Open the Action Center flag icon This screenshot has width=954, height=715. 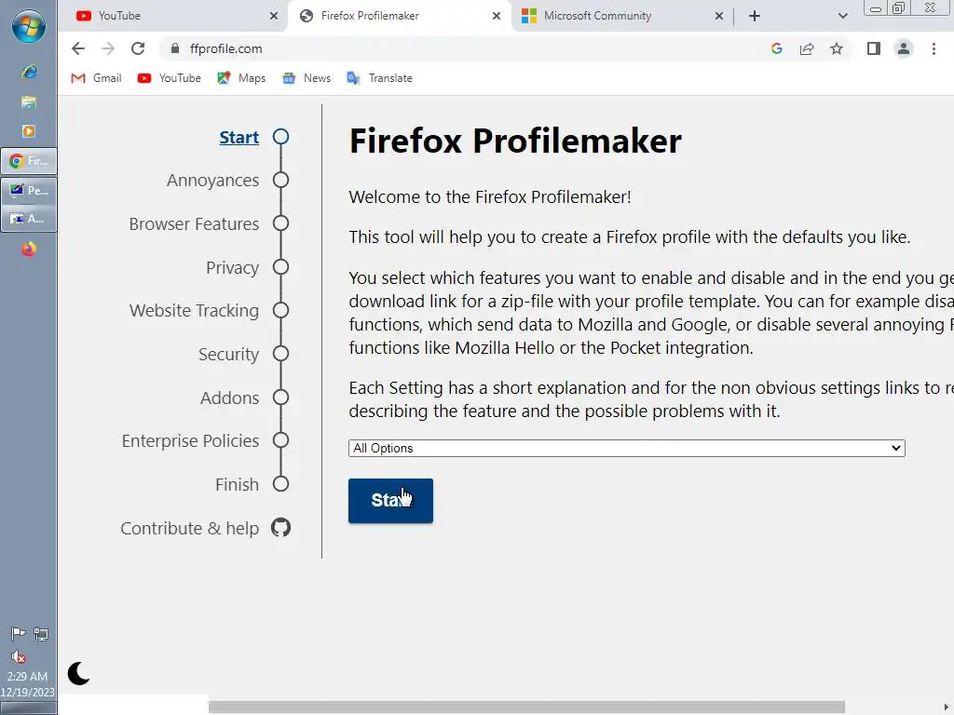[18, 634]
